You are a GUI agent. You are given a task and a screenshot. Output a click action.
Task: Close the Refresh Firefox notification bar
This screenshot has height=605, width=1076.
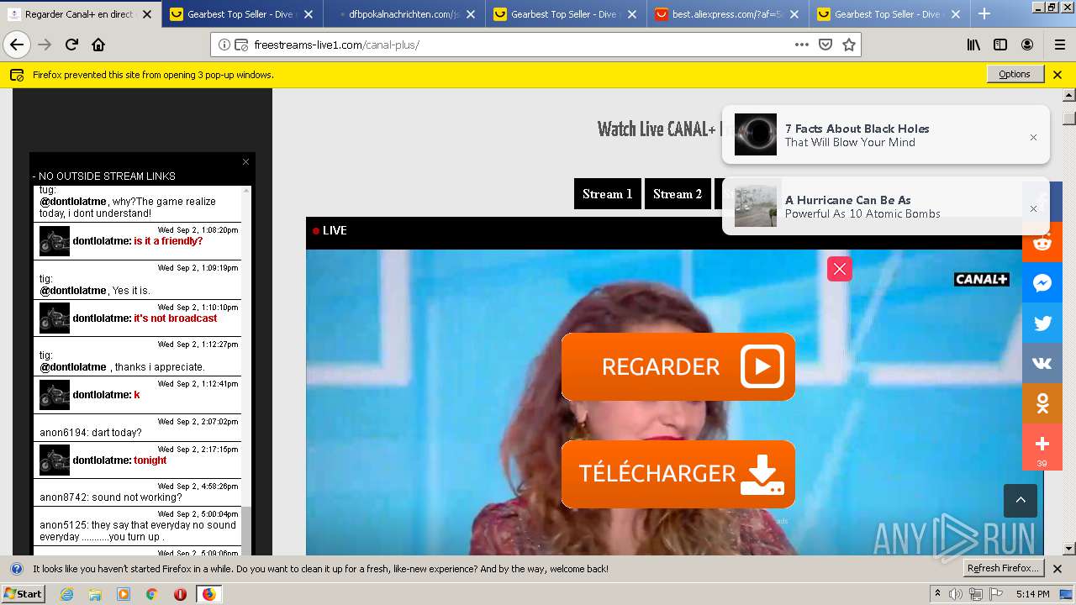pos(1058,569)
